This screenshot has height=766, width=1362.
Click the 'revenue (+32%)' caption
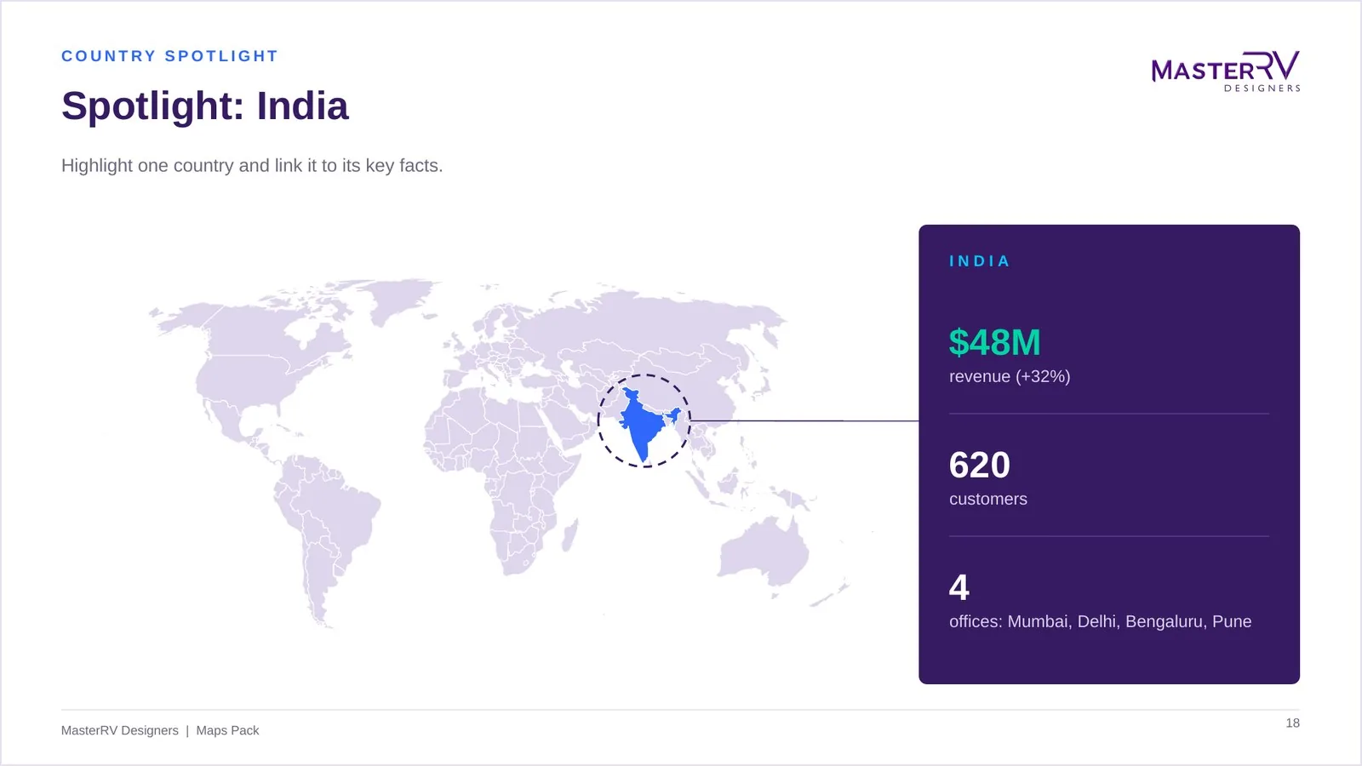coord(1010,376)
